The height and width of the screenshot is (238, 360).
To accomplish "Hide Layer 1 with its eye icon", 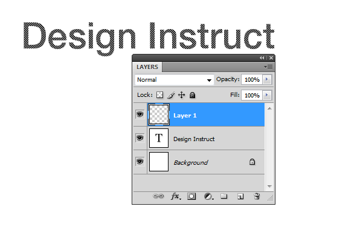I will pyautogui.click(x=140, y=114).
